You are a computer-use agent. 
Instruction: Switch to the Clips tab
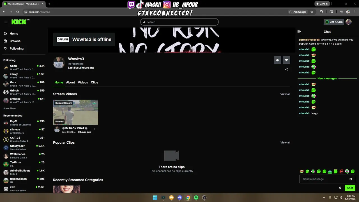click(x=95, y=82)
